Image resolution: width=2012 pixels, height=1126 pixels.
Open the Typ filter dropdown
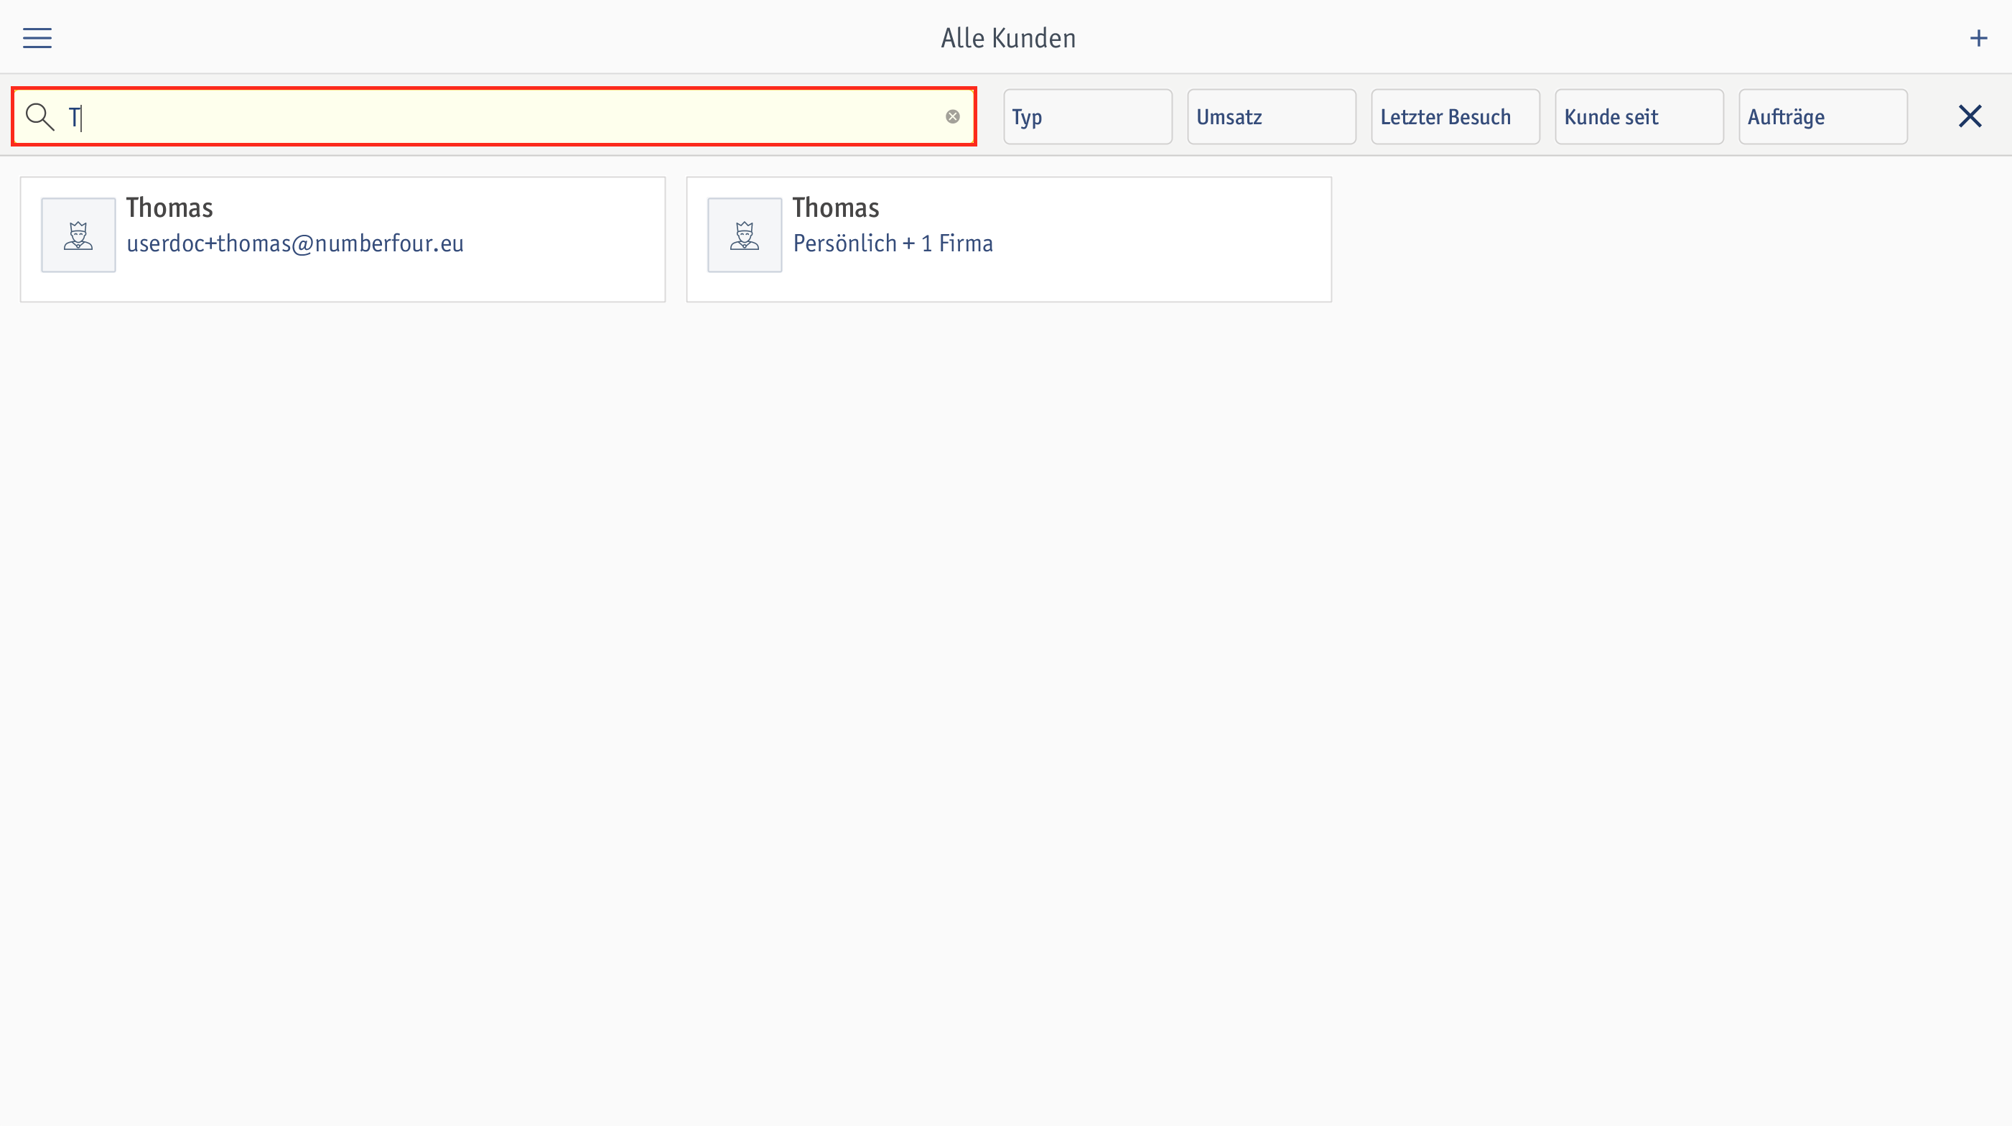coord(1087,116)
